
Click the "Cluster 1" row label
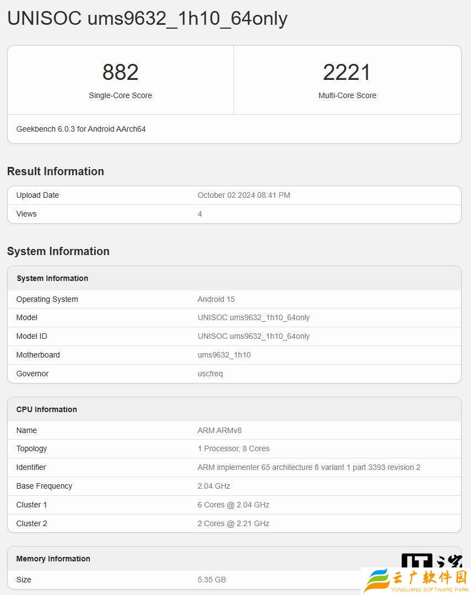(x=31, y=505)
